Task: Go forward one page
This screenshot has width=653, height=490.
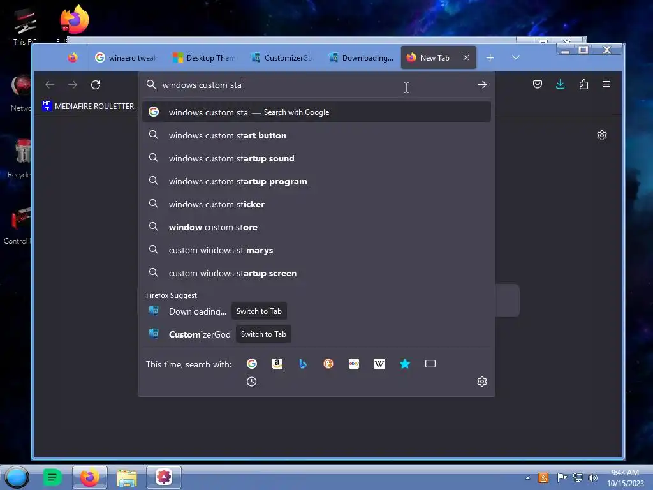Action: coord(73,85)
